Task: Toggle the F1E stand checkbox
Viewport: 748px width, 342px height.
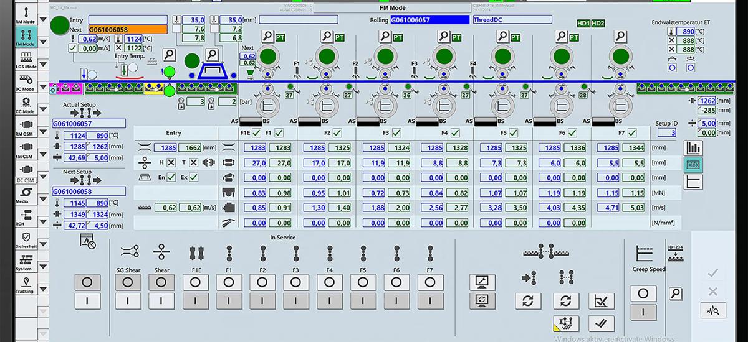Action: tap(257, 132)
